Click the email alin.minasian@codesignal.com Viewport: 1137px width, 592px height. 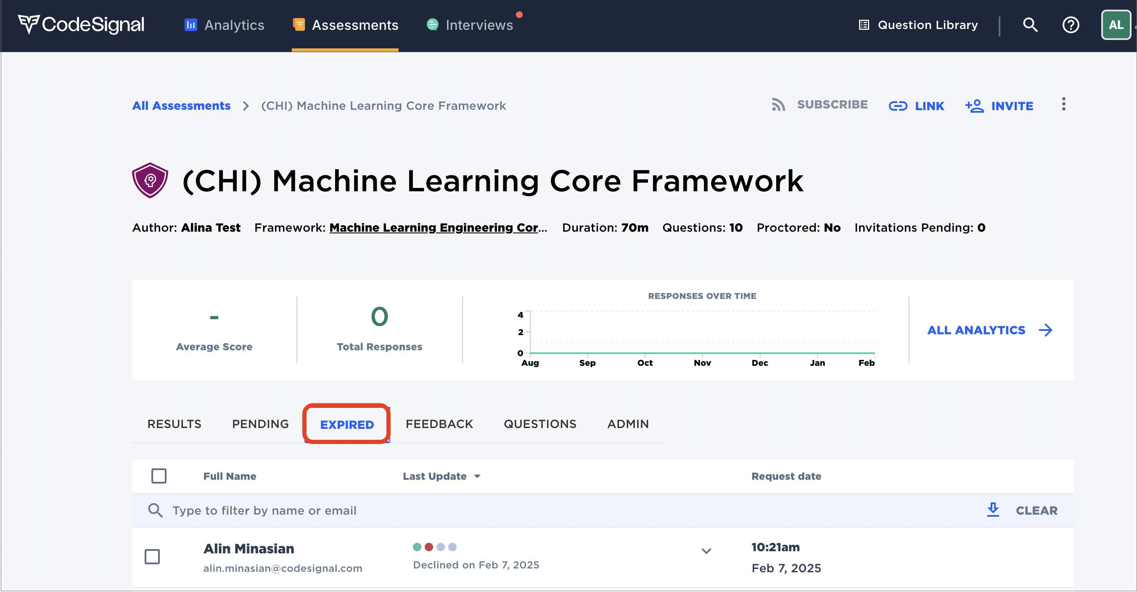(283, 568)
